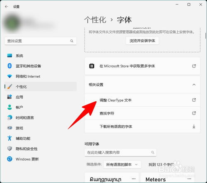Select 蓝牙和其他设备 in the sidebar

click(41, 66)
